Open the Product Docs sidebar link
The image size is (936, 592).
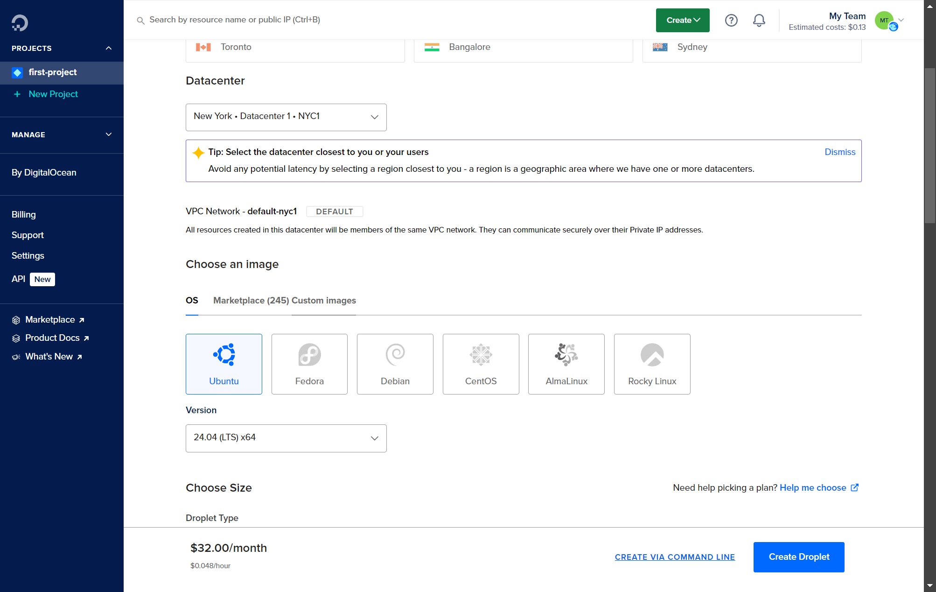pos(51,338)
